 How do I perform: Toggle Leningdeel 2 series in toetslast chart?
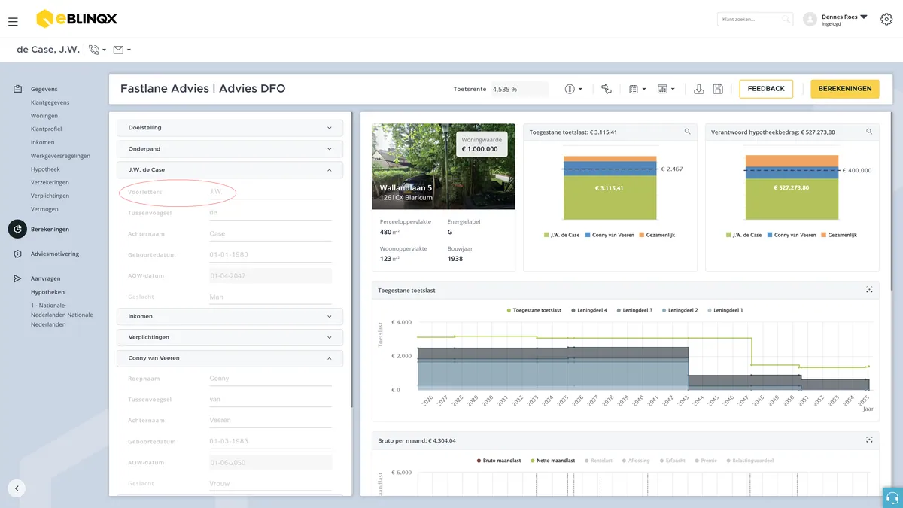coord(680,310)
